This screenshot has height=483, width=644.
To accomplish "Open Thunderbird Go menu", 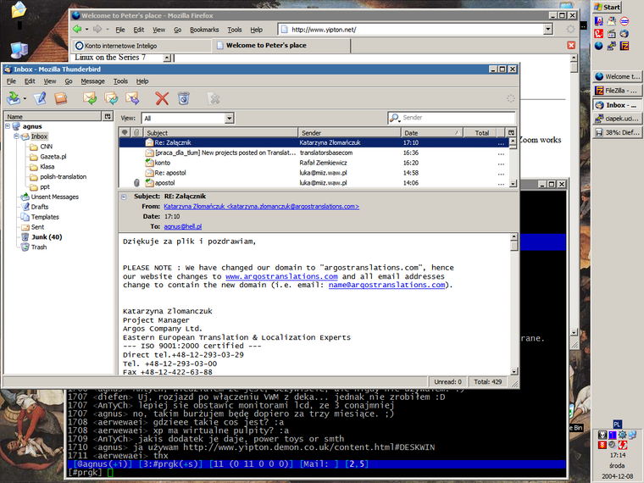I will click(69, 81).
